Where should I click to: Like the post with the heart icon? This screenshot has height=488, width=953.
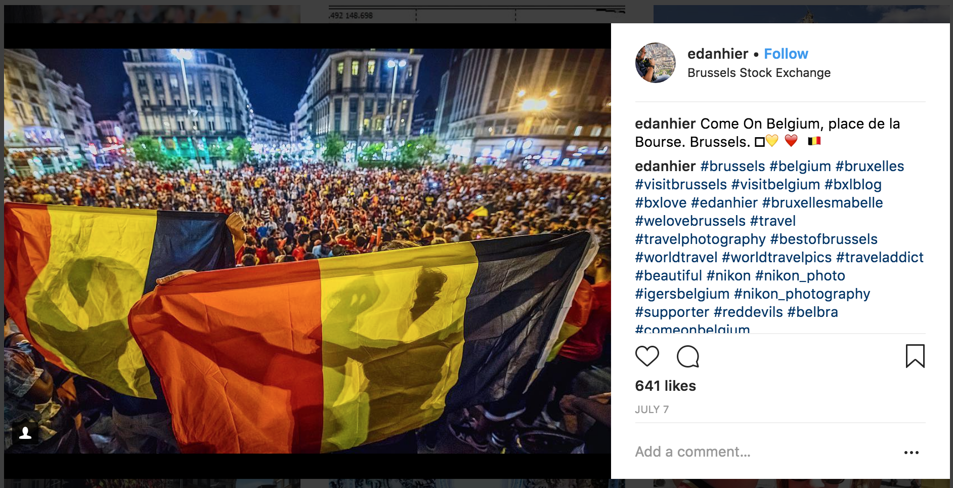click(647, 356)
